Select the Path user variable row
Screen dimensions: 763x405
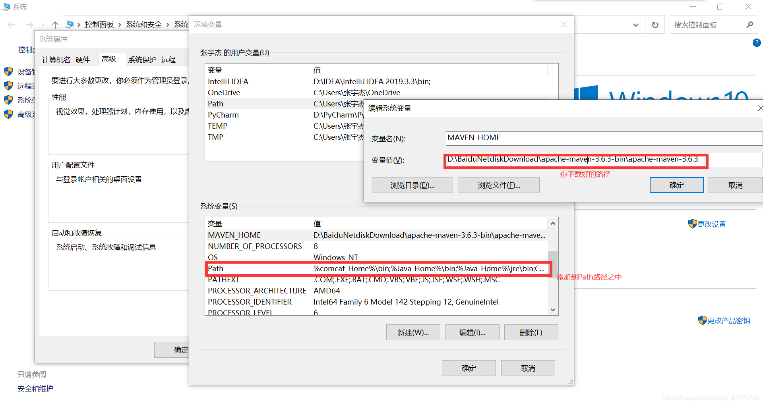(285, 104)
